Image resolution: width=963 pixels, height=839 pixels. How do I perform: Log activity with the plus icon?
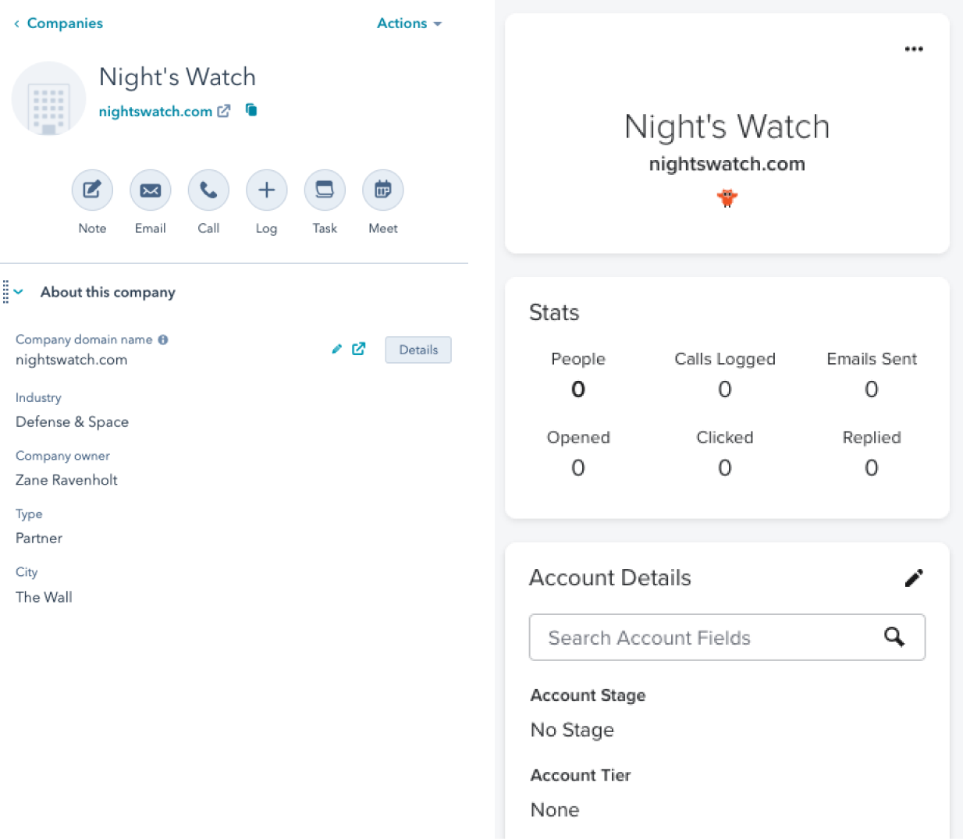(x=266, y=190)
